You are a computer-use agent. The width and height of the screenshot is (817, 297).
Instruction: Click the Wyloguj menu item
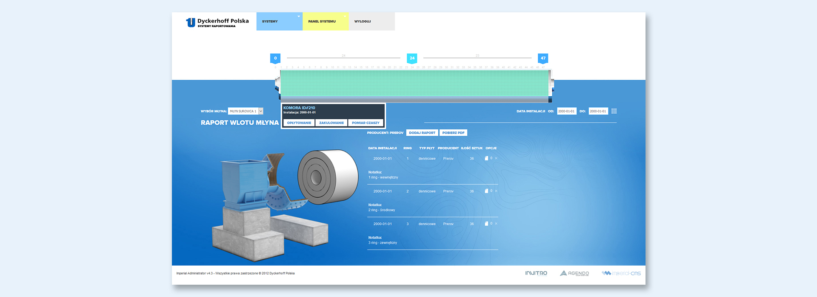pos(371,21)
